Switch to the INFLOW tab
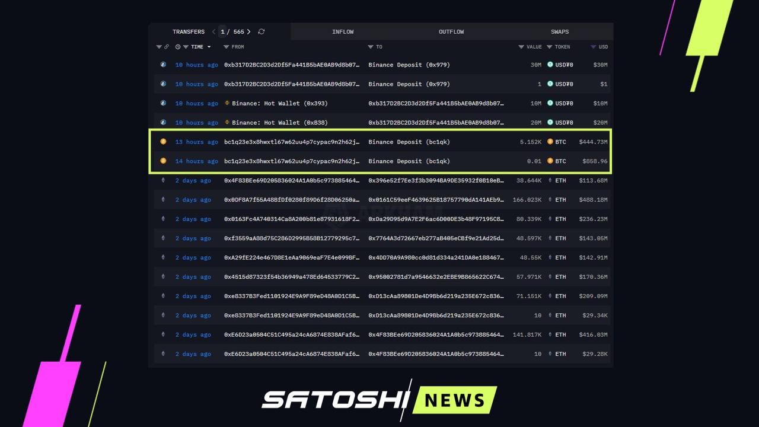This screenshot has height=427, width=759. coord(343,32)
